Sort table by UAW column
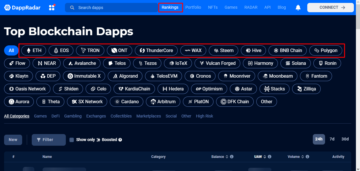 (260, 157)
